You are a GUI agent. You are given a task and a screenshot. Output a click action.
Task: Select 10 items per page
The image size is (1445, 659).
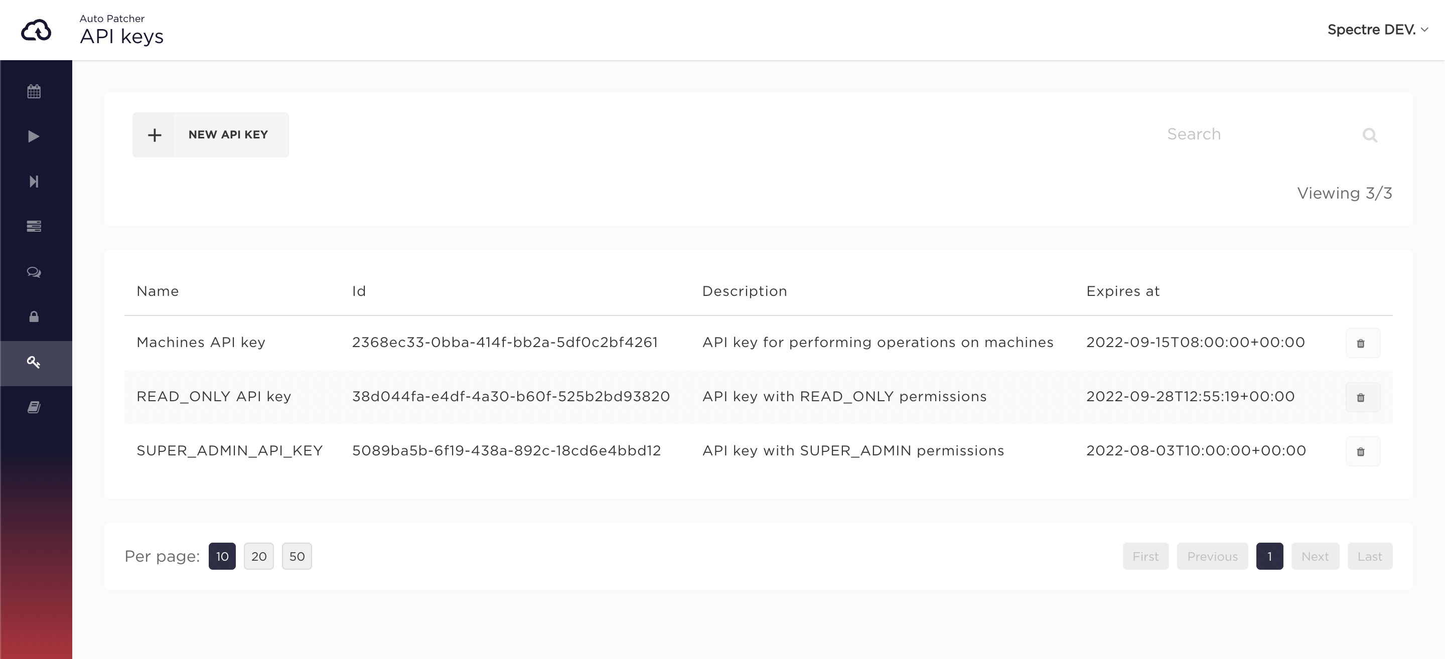(223, 556)
